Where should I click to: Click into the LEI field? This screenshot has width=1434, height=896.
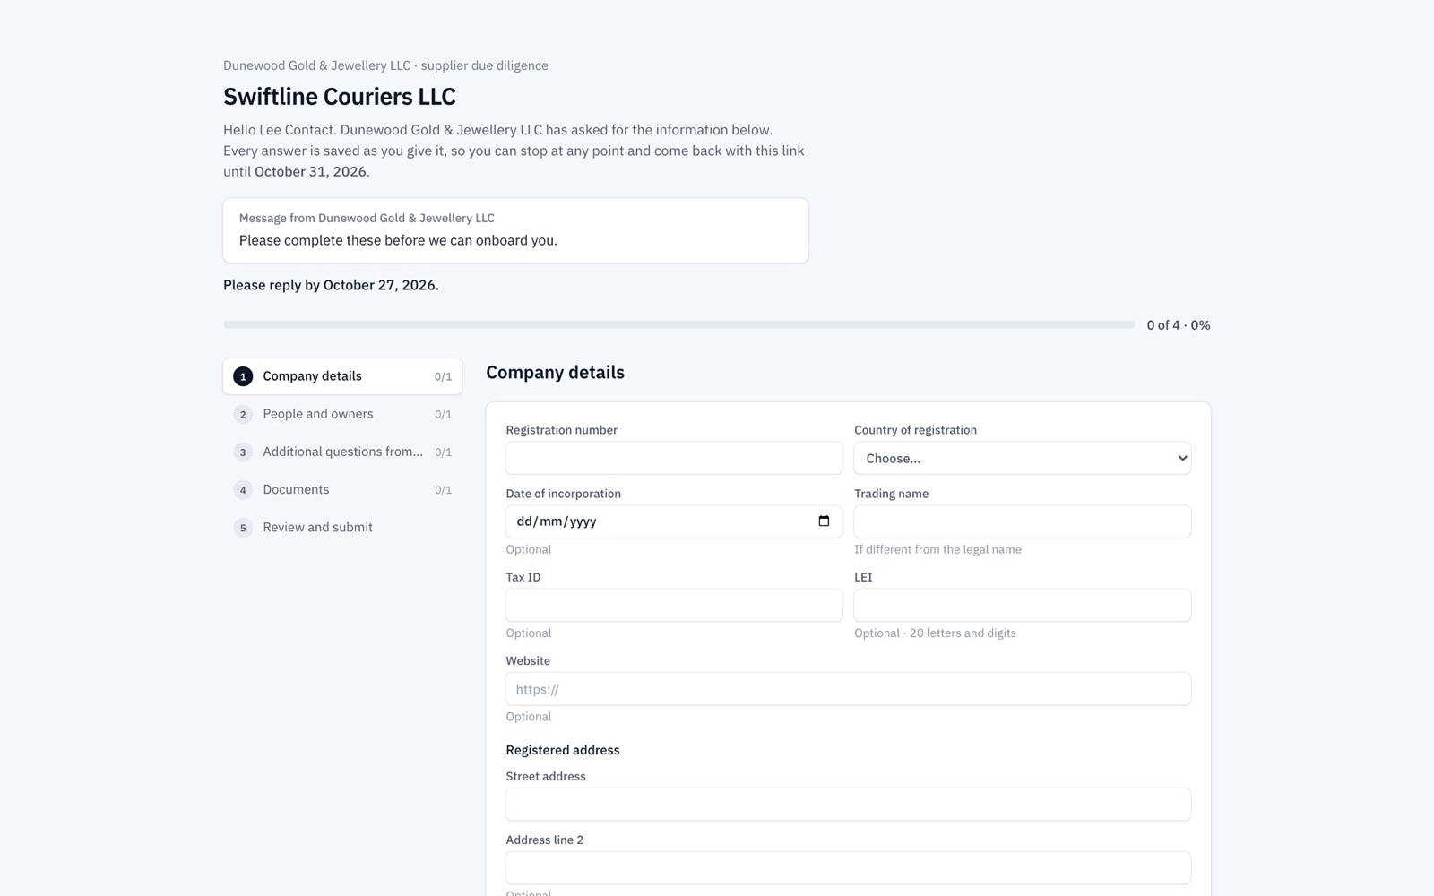point(1023,605)
